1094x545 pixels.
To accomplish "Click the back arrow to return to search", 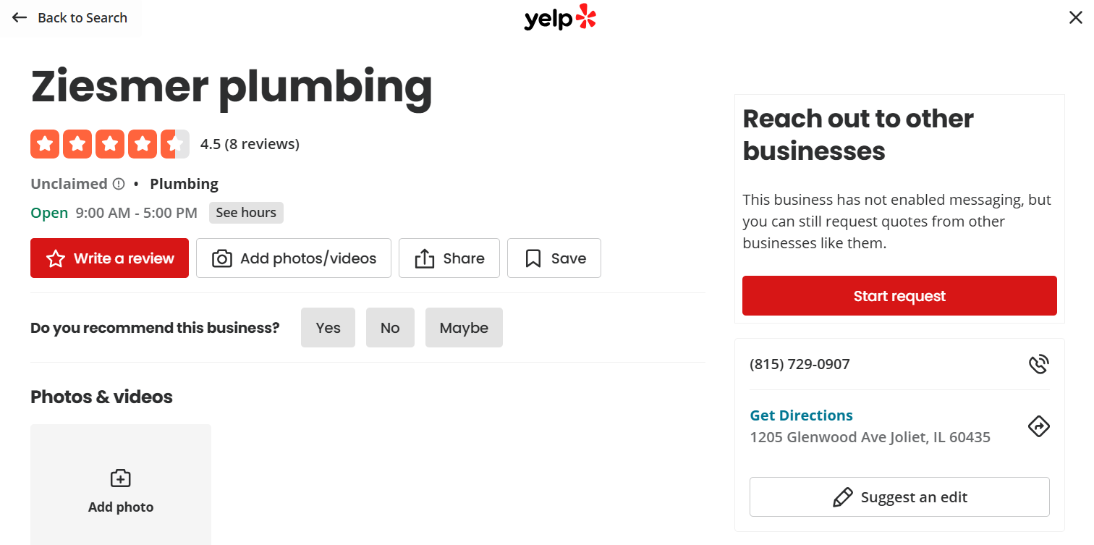I will pyautogui.click(x=20, y=17).
